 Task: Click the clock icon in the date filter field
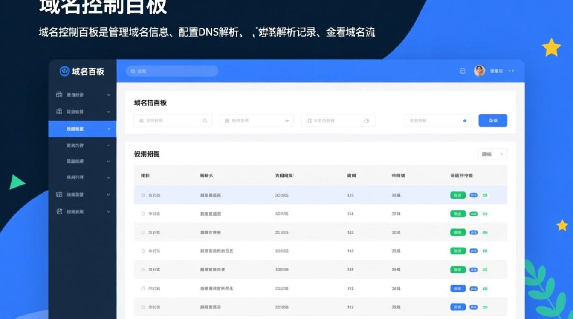pyautogui.click(x=367, y=120)
